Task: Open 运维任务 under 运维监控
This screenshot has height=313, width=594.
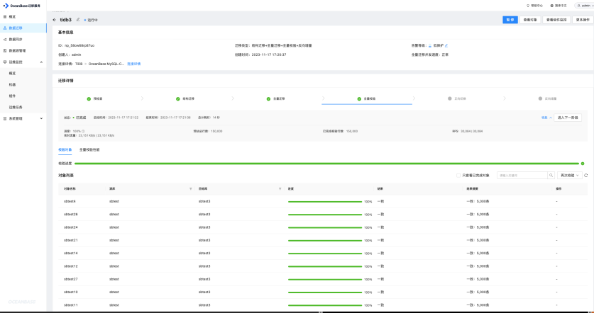Action: pos(16,108)
